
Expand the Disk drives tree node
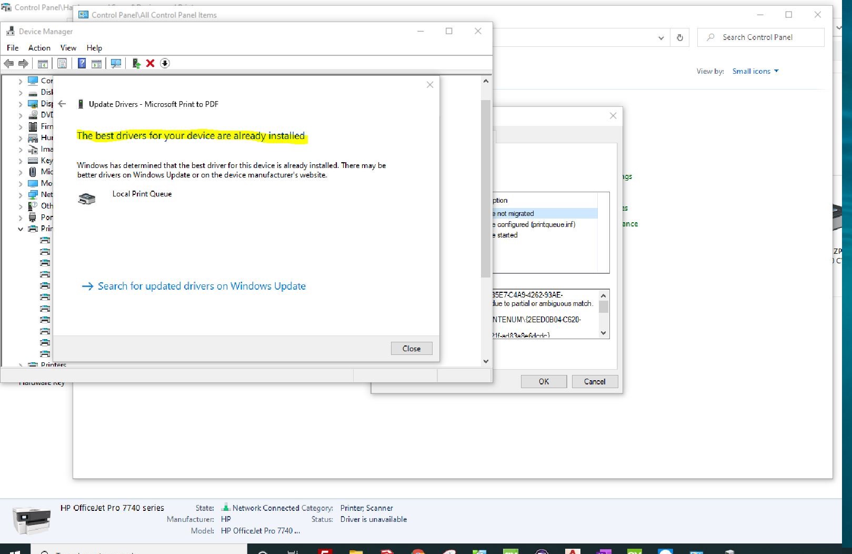(21, 93)
